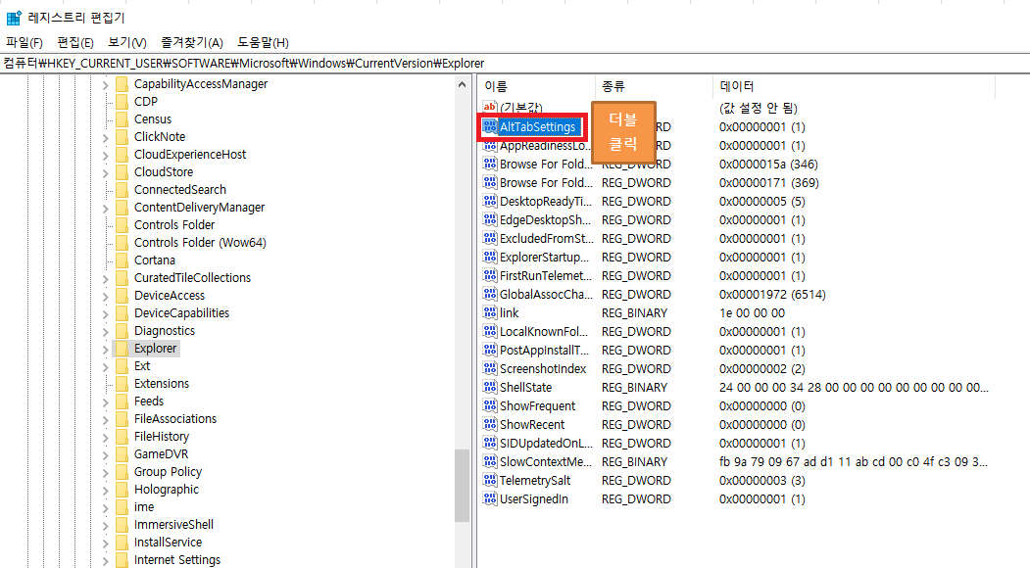Select the Cortana folder icon
Screen dimensions: 1030x568
click(122, 260)
